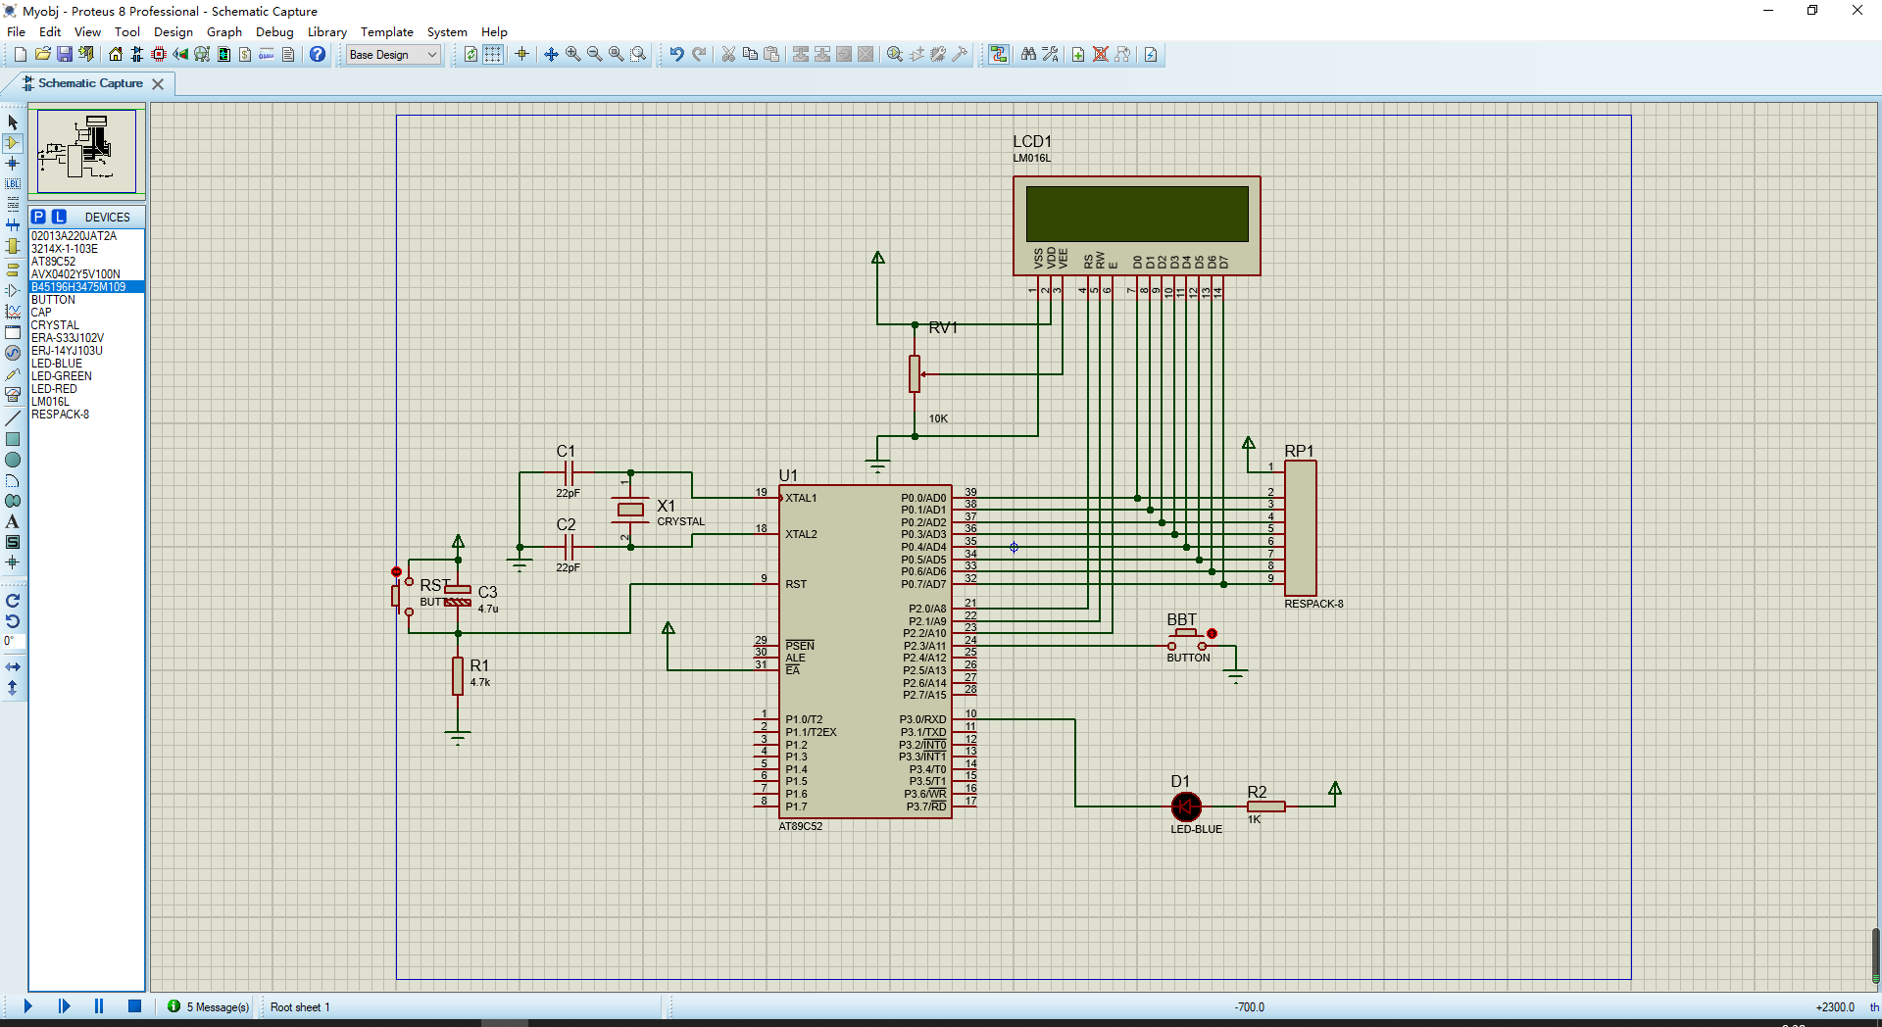Flip the component horizontally (X-mirror)
The width and height of the screenshot is (1882, 1027).
tap(13, 667)
